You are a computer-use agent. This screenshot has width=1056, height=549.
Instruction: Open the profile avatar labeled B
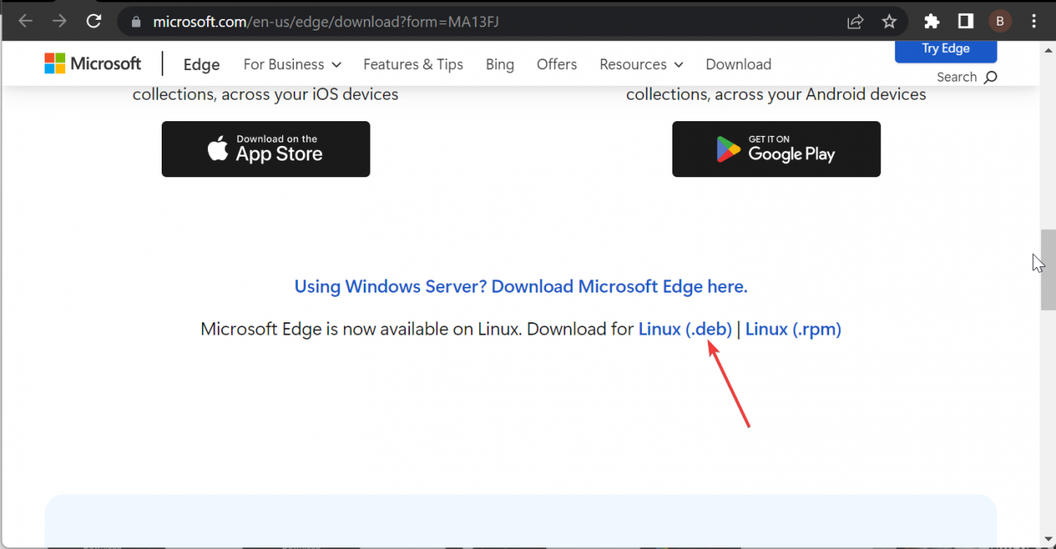click(x=1000, y=21)
